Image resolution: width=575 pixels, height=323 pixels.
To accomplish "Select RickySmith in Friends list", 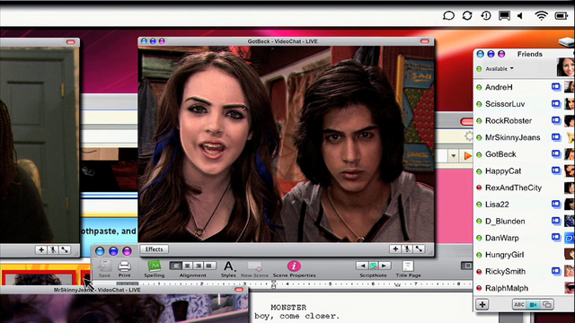I will click(505, 271).
